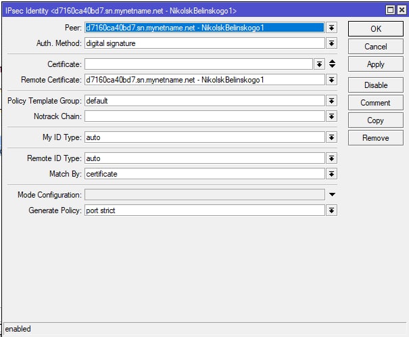The height and width of the screenshot is (337, 409).
Task: Click the enabled status text
Action: click(18, 329)
